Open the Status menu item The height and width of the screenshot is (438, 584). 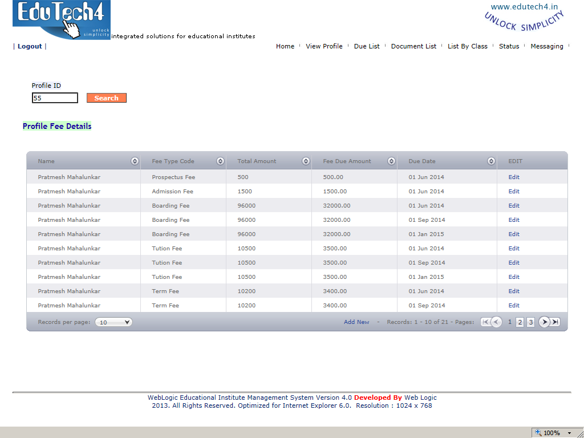(509, 46)
